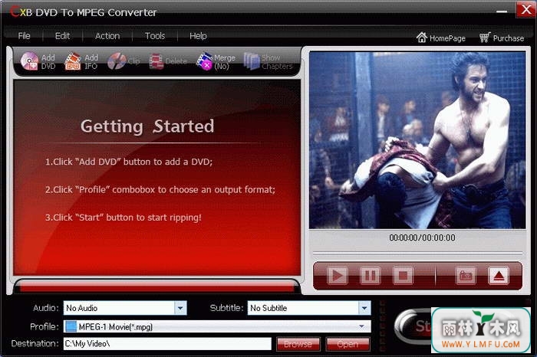Open the HomePage link
537x357 pixels.
[441, 38]
